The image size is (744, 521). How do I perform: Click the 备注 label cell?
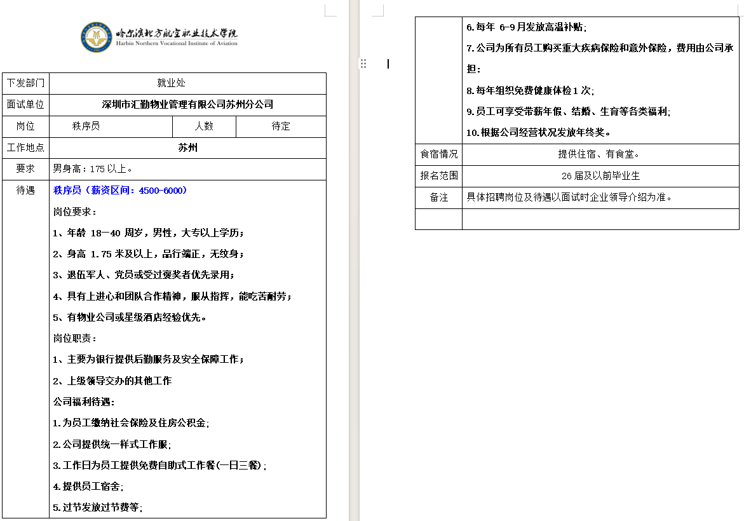tap(438, 198)
